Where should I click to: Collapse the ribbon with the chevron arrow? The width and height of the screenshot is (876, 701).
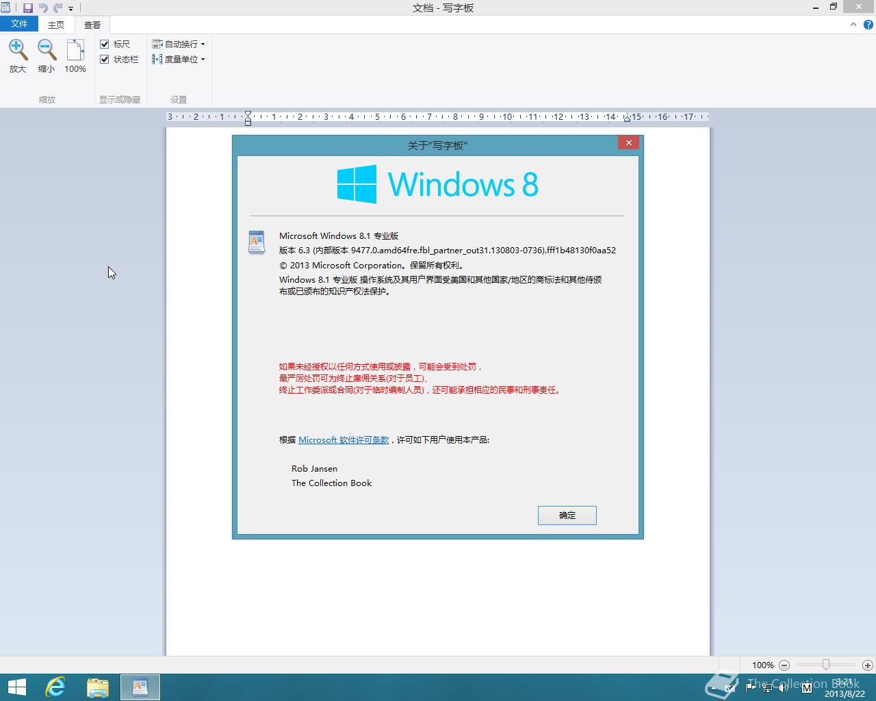pos(853,25)
